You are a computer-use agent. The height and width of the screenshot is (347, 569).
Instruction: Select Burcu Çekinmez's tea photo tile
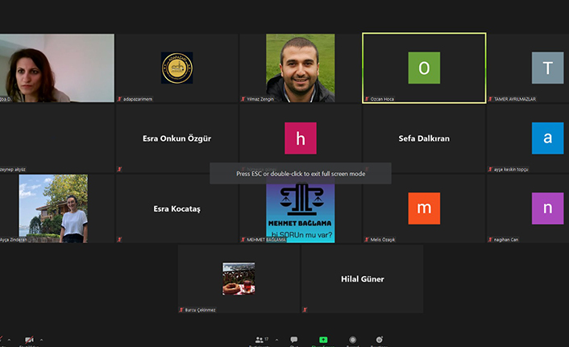click(x=239, y=279)
